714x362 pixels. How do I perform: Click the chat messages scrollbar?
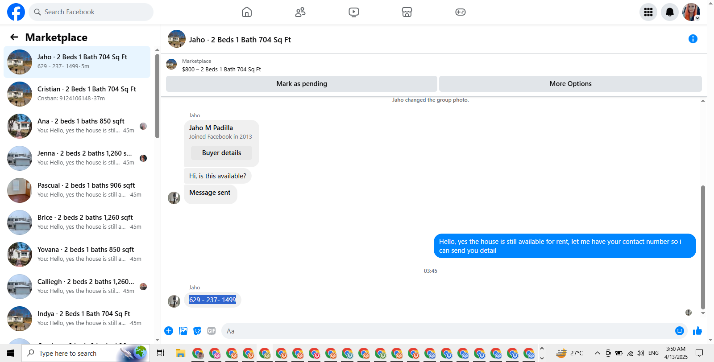(703, 247)
